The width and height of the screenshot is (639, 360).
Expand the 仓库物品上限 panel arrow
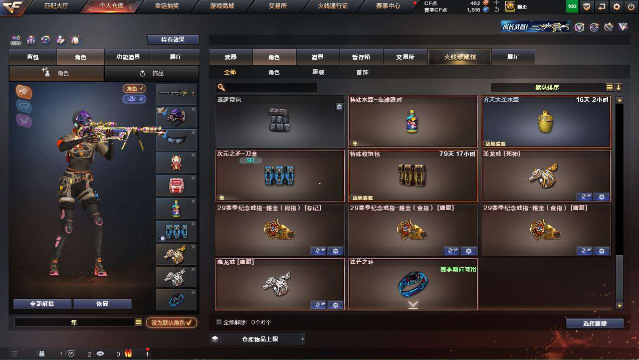pos(303,339)
